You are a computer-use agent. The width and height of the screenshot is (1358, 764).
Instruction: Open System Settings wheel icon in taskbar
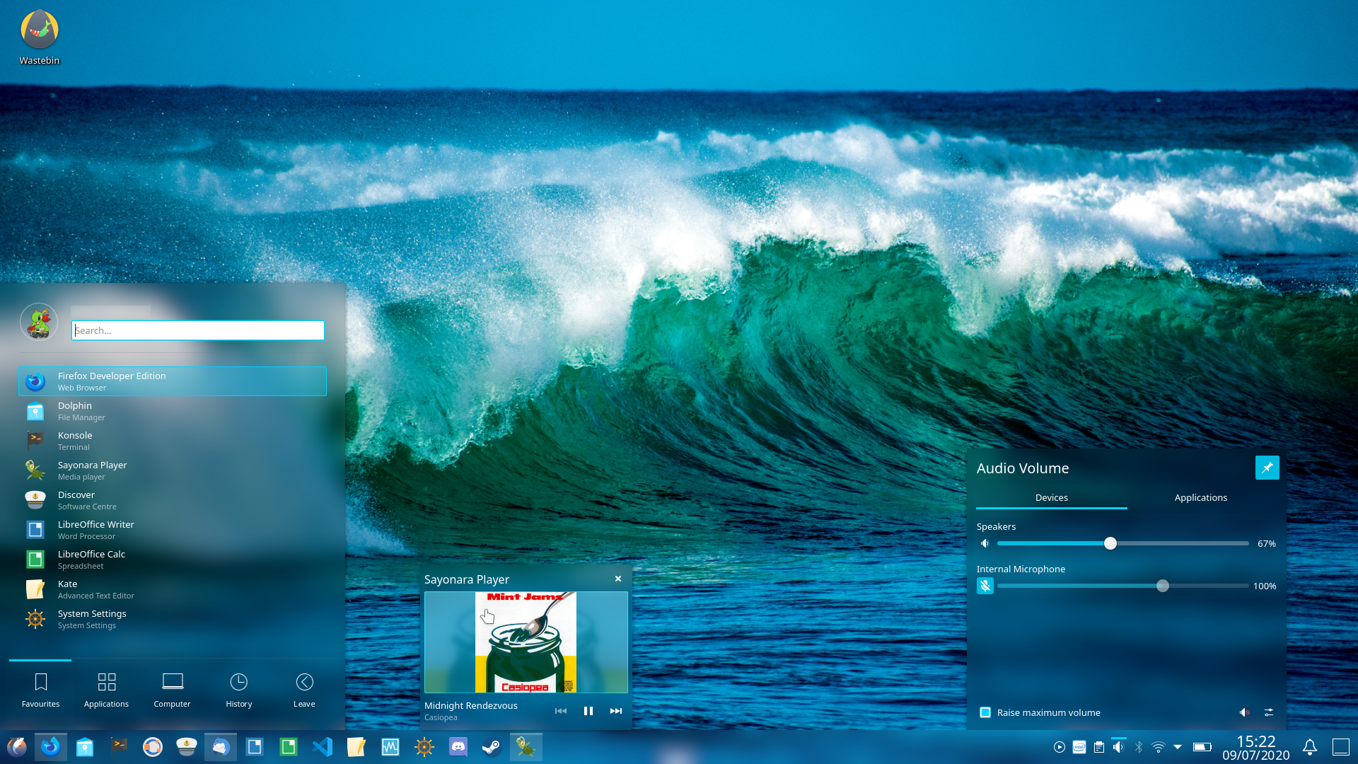pyautogui.click(x=424, y=747)
